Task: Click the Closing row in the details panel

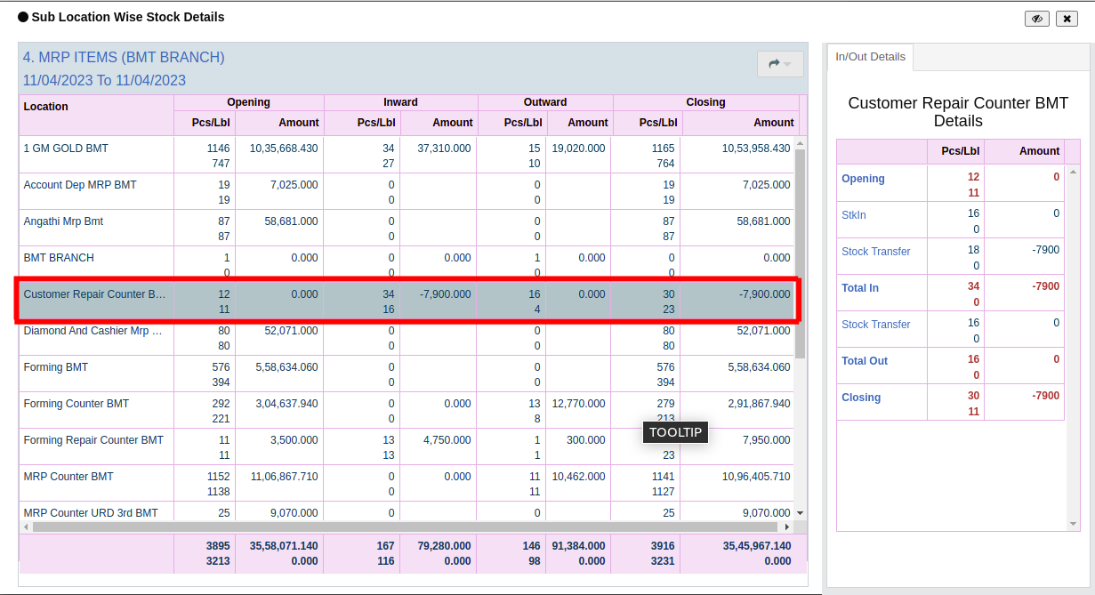Action: pos(951,402)
